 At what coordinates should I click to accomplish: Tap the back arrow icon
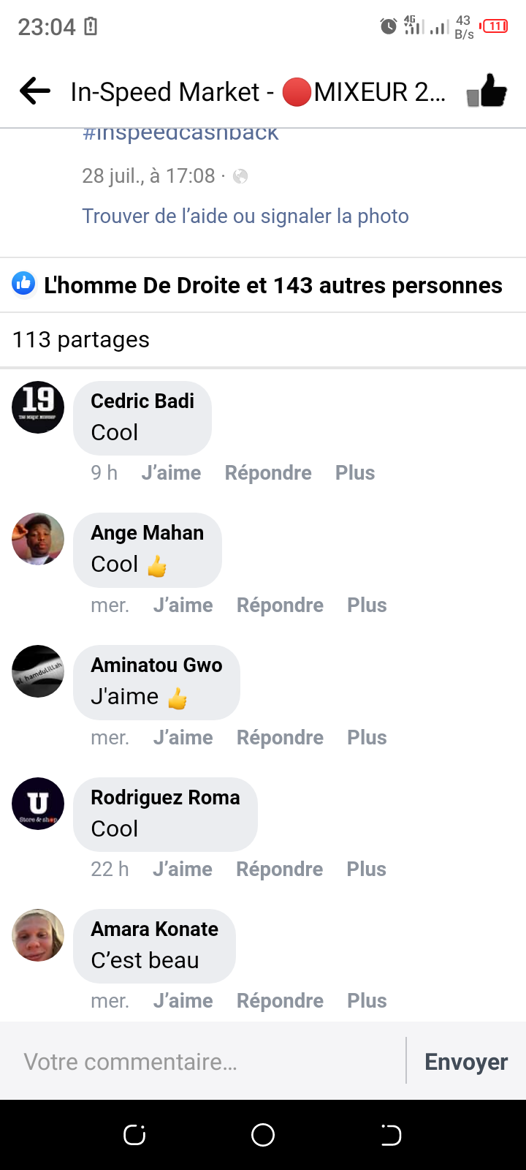coord(35,92)
